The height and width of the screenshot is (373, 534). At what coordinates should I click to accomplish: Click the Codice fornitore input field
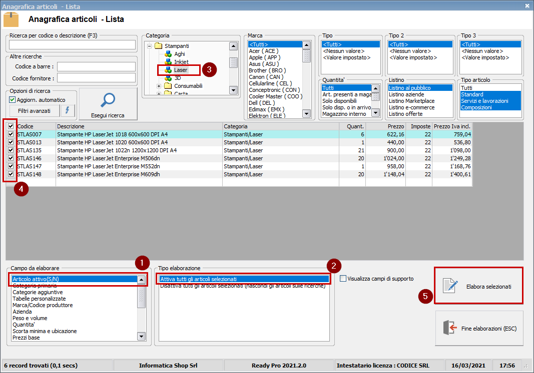coord(96,78)
